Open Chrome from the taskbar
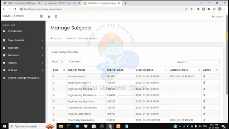This screenshot has height=129, width=229. 110,126
